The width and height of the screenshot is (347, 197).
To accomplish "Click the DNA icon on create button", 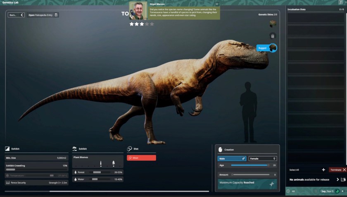I will (x=272, y=184).
